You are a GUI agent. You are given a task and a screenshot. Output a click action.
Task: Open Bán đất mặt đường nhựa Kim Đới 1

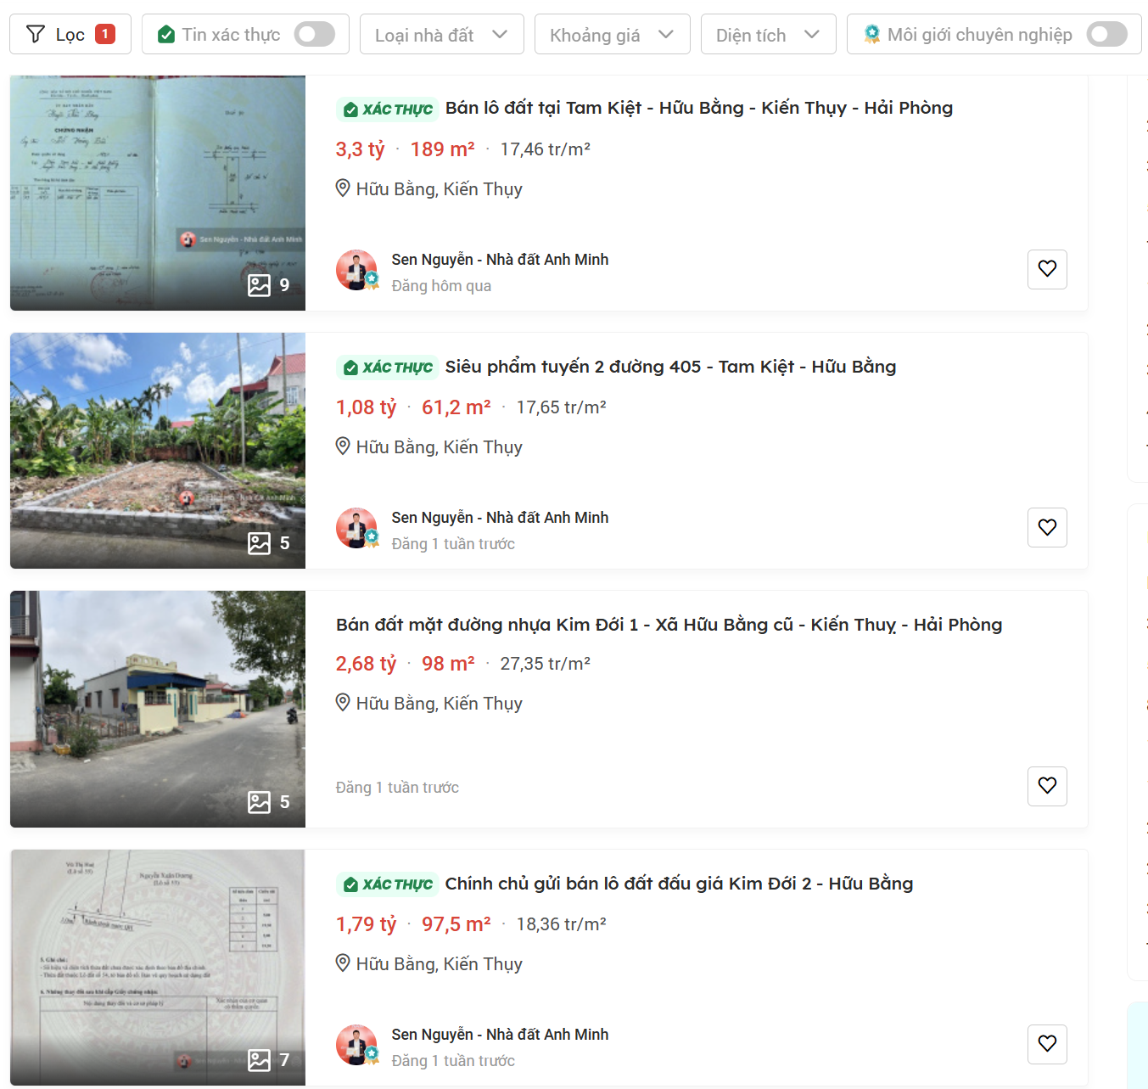click(669, 625)
